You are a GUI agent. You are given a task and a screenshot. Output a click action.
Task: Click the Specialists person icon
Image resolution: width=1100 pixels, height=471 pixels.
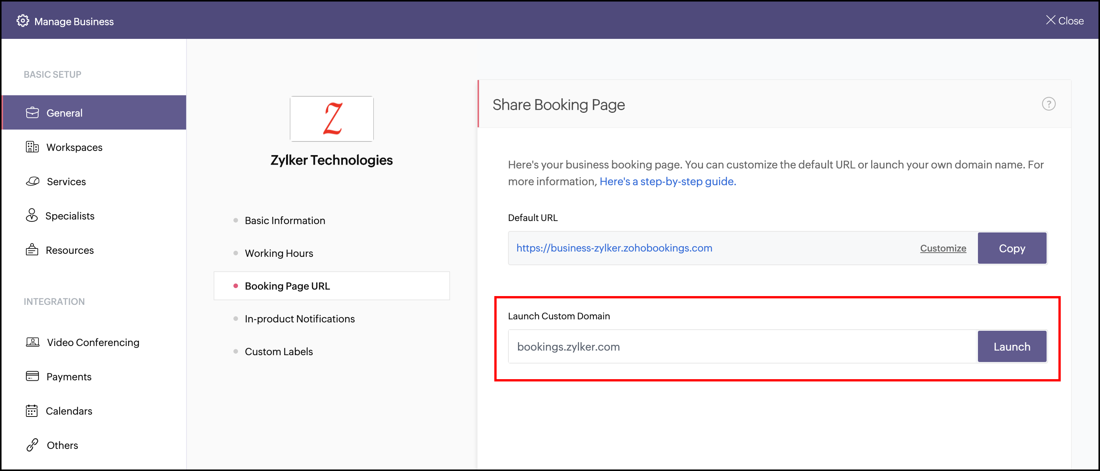(x=32, y=215)
